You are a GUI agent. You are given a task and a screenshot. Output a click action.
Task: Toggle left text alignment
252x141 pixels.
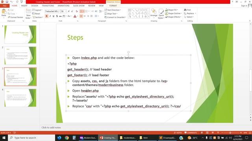(x=82, y=16)
